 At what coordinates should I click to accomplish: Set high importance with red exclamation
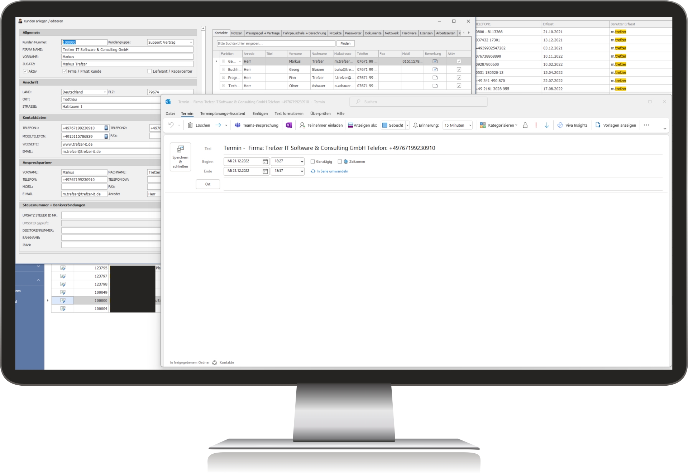point(536,125)
